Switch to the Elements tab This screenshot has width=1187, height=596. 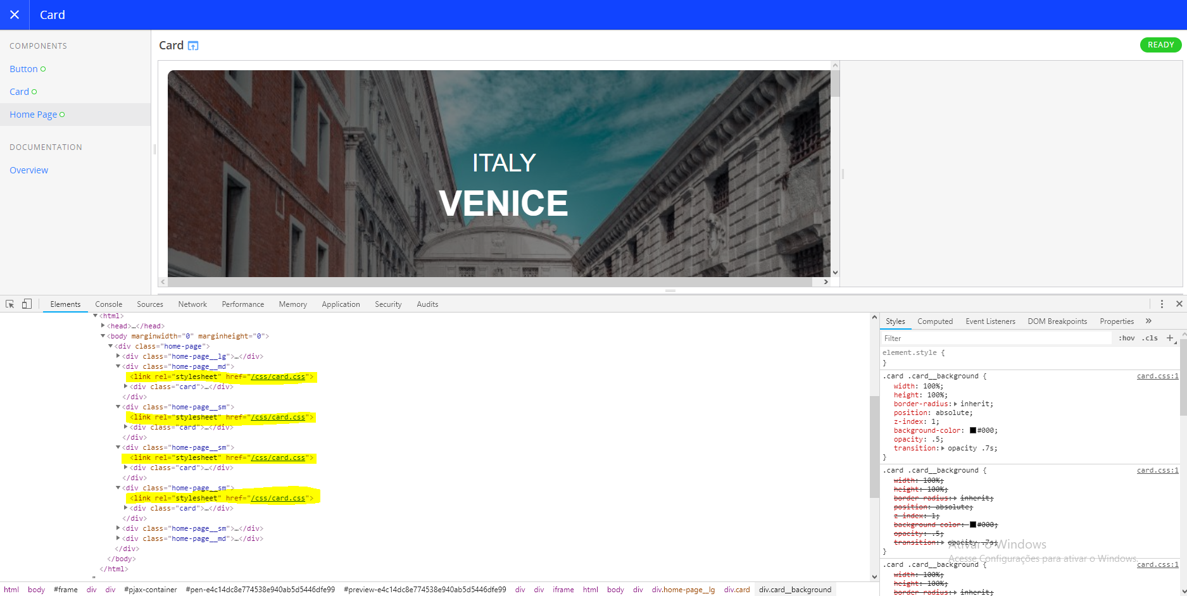coord(65,304)
